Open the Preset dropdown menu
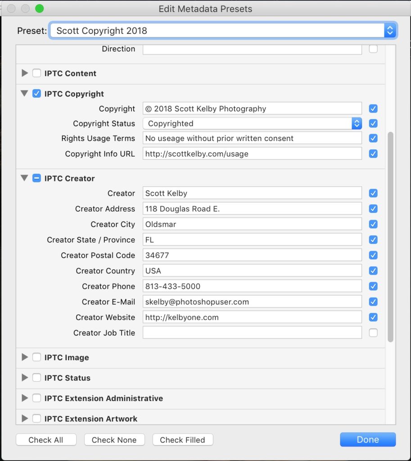Screen dimensions: 411x461 (223, 31)
